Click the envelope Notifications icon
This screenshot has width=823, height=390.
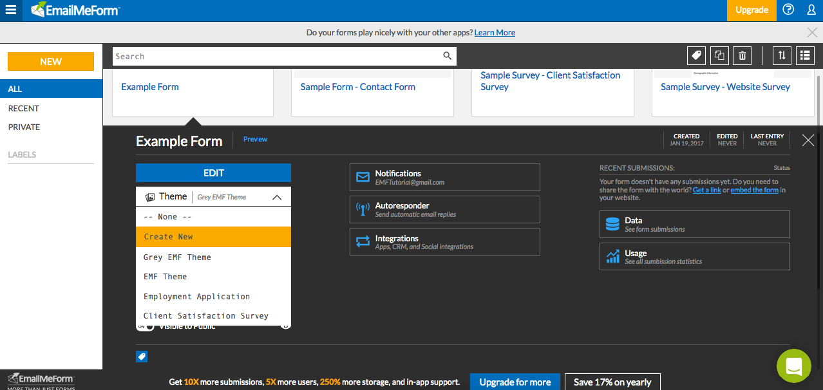(363, 177)
